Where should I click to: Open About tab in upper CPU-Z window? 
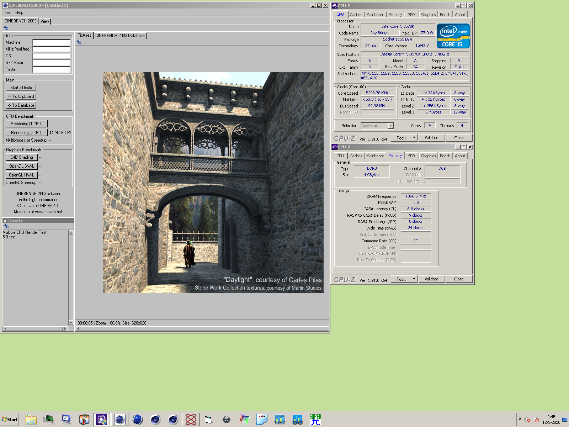click(460, 15)
